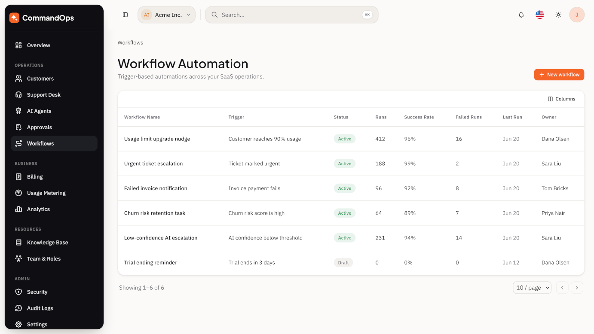Click the Knowledge Base book icon
The width and height of the screenshot is (594, 334).
[x=18, y=243]
